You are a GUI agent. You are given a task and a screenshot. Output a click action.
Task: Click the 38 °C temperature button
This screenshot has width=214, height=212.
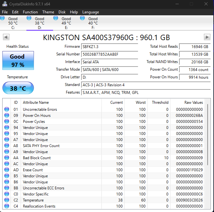point(18,88)
